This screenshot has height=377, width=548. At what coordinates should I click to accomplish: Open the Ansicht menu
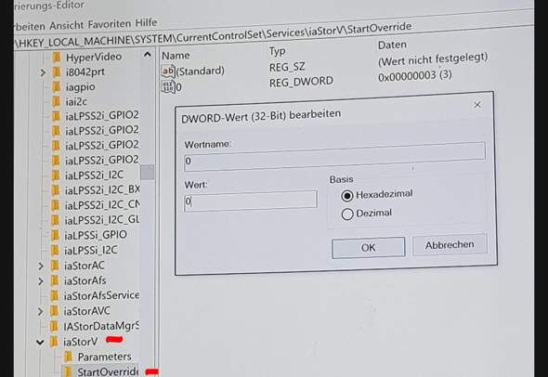tap(66, 26)
